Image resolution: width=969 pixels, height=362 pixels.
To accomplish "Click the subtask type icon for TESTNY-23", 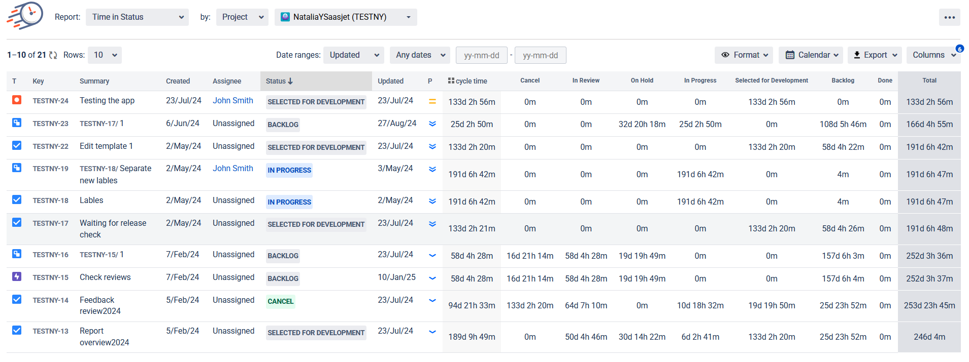I will pos(17,123).
